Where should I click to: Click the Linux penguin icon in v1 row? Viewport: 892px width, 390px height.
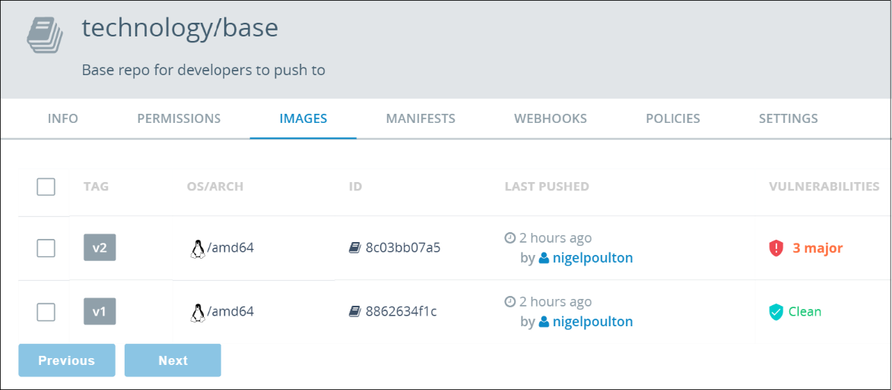(198, 312)
